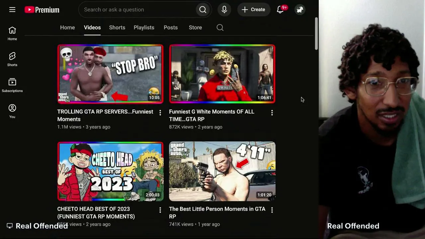Open You section in sidebar
The width and height of the screenshot is (425, 239).
(x=12, y=112)
